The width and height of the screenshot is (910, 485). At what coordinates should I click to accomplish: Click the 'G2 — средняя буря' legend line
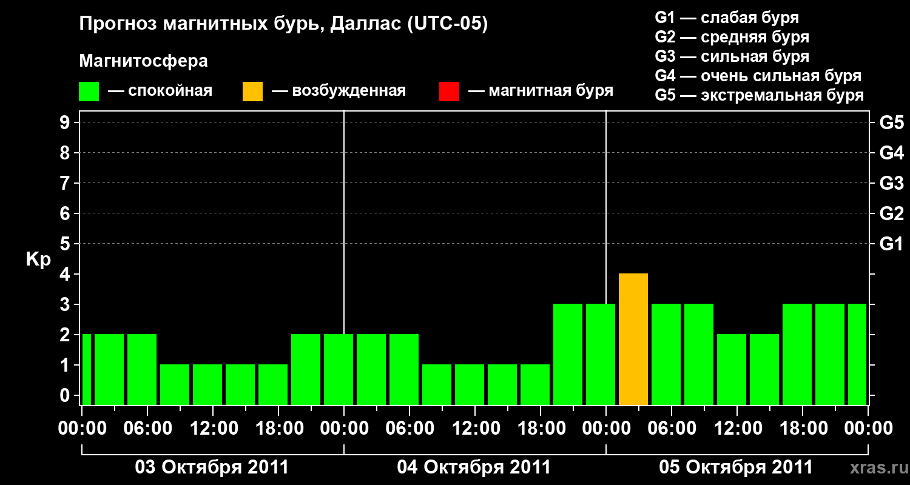tap(732, 37)
